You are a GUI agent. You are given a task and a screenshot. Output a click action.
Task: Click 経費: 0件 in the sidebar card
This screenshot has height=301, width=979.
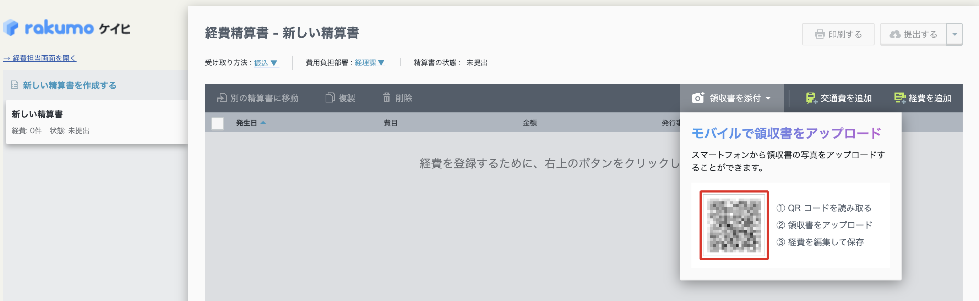coord(27,131)
